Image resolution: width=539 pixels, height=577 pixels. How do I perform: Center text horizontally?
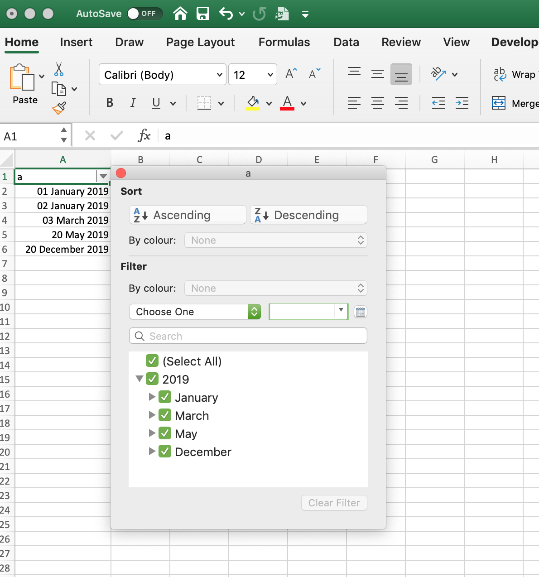pos(378,103)
